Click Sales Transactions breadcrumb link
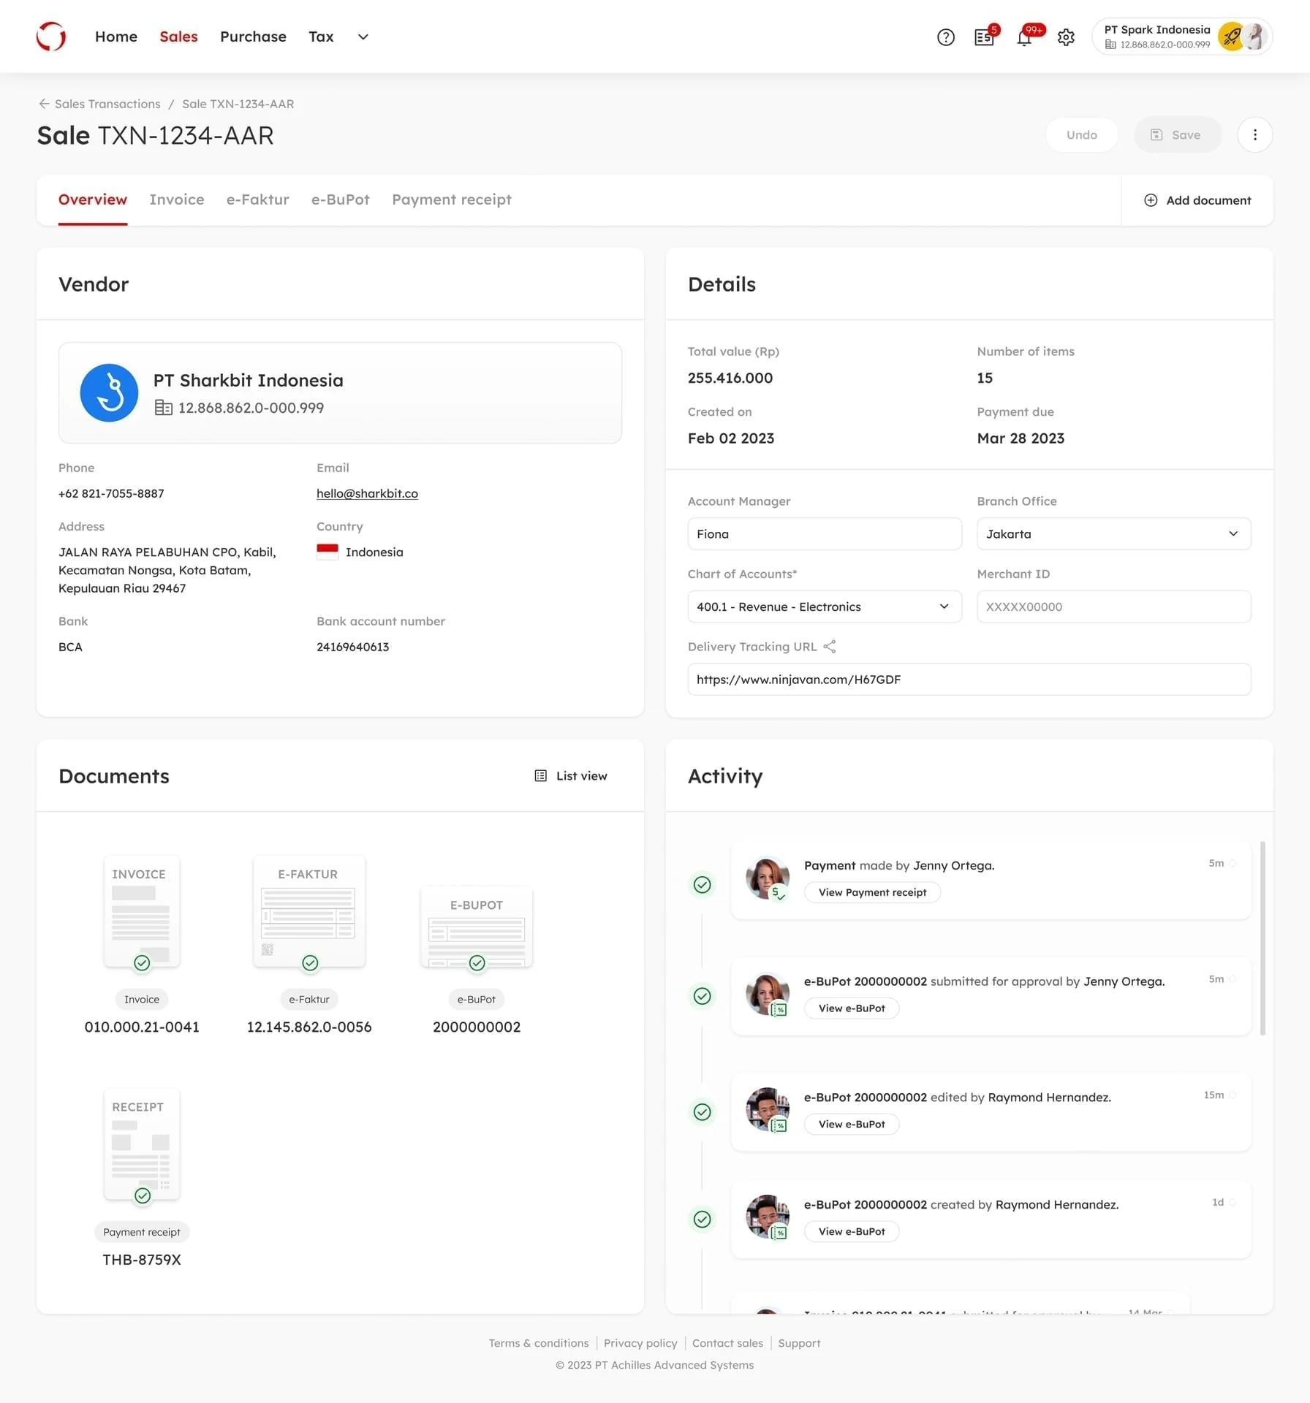Image resolution: width=1310 pixels, height=1403 pixels. point(107,104)
